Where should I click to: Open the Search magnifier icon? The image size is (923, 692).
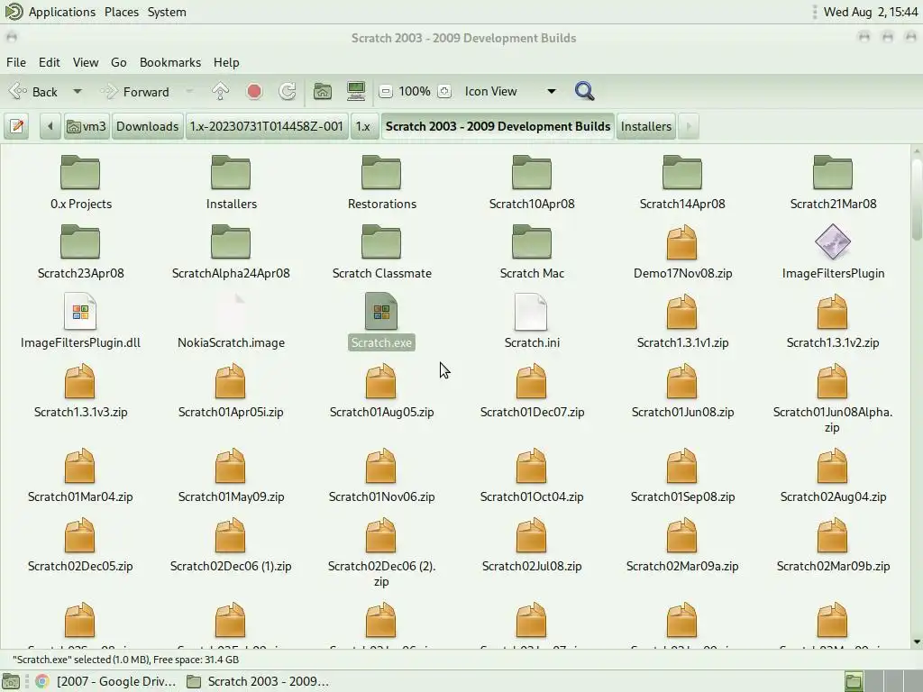pyautogui.click(x=584, y=91)
